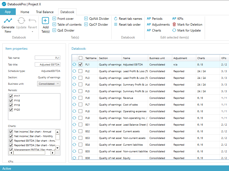This screenshot has height=171, width=229.
Task: Open the App ribbon tab
Action: click(8, 12)
